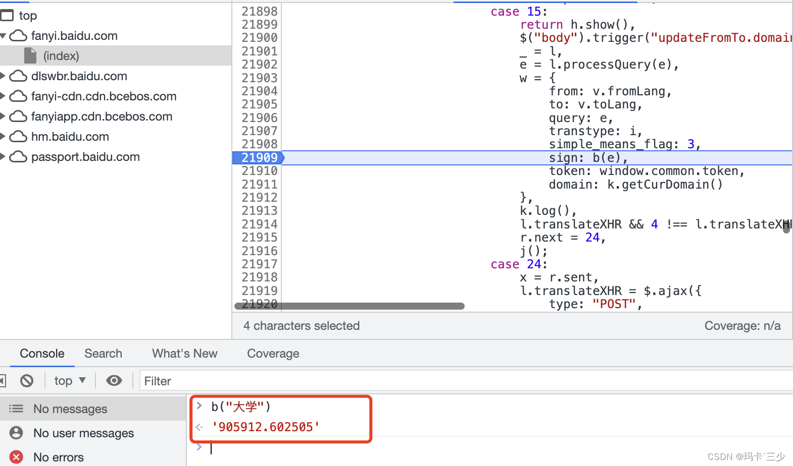The width and height of the screenshot is (793, 466).
Task: Select passport.baidu.com domain label
Action: 85,157
